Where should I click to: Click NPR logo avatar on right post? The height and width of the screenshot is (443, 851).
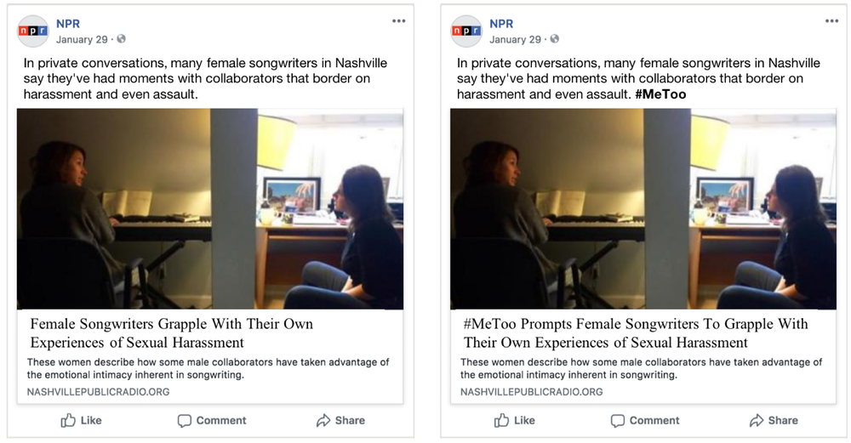point(466,31)
